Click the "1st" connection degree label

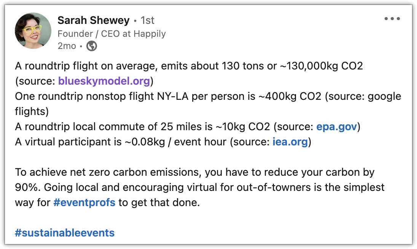coord(147,20)
